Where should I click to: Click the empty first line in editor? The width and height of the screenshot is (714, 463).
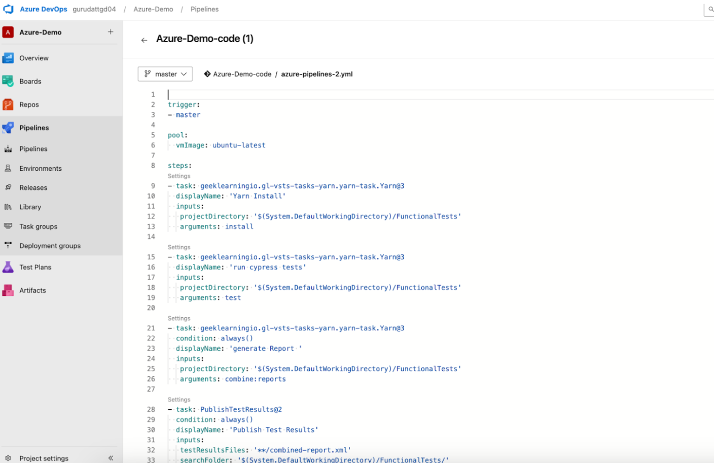[x=304, y=95]
